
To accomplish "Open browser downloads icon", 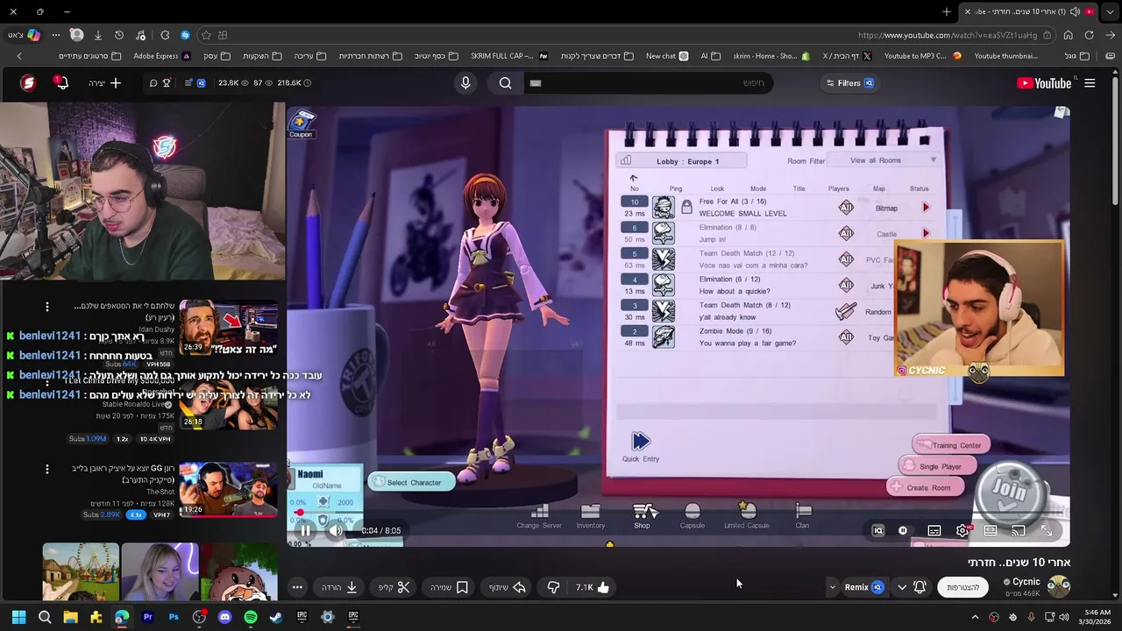I will tap(98, 35).
